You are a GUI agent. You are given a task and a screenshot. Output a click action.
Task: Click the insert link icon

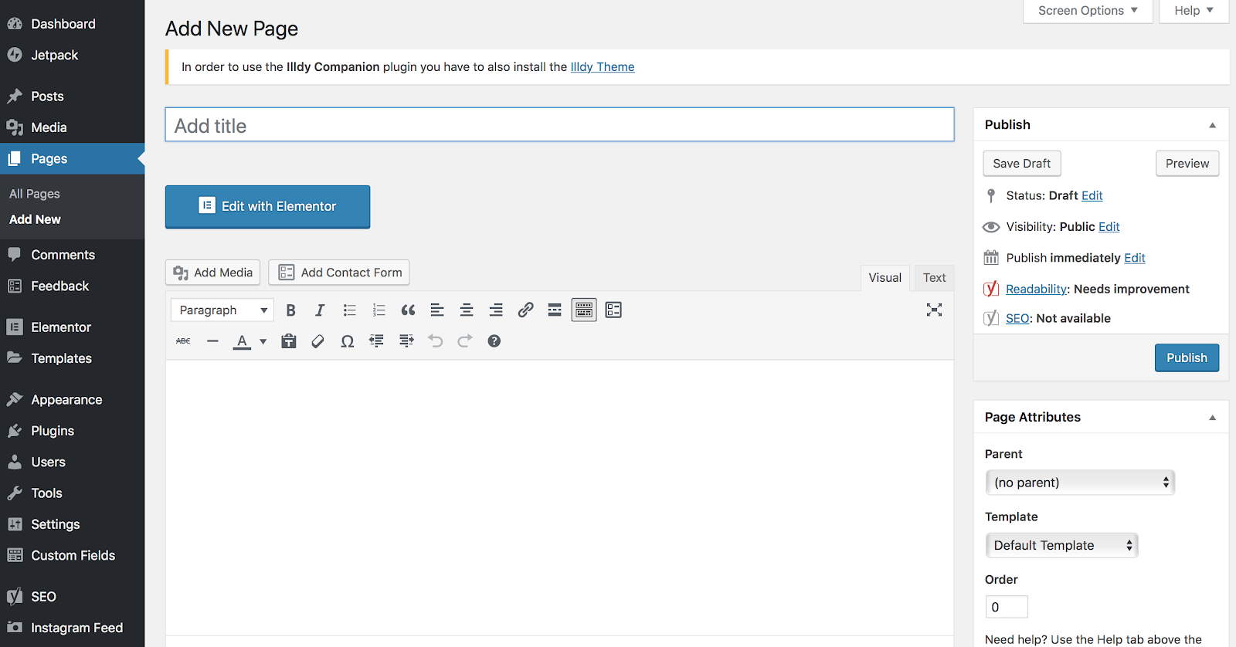pyautogui.click(x=525, y=310)
